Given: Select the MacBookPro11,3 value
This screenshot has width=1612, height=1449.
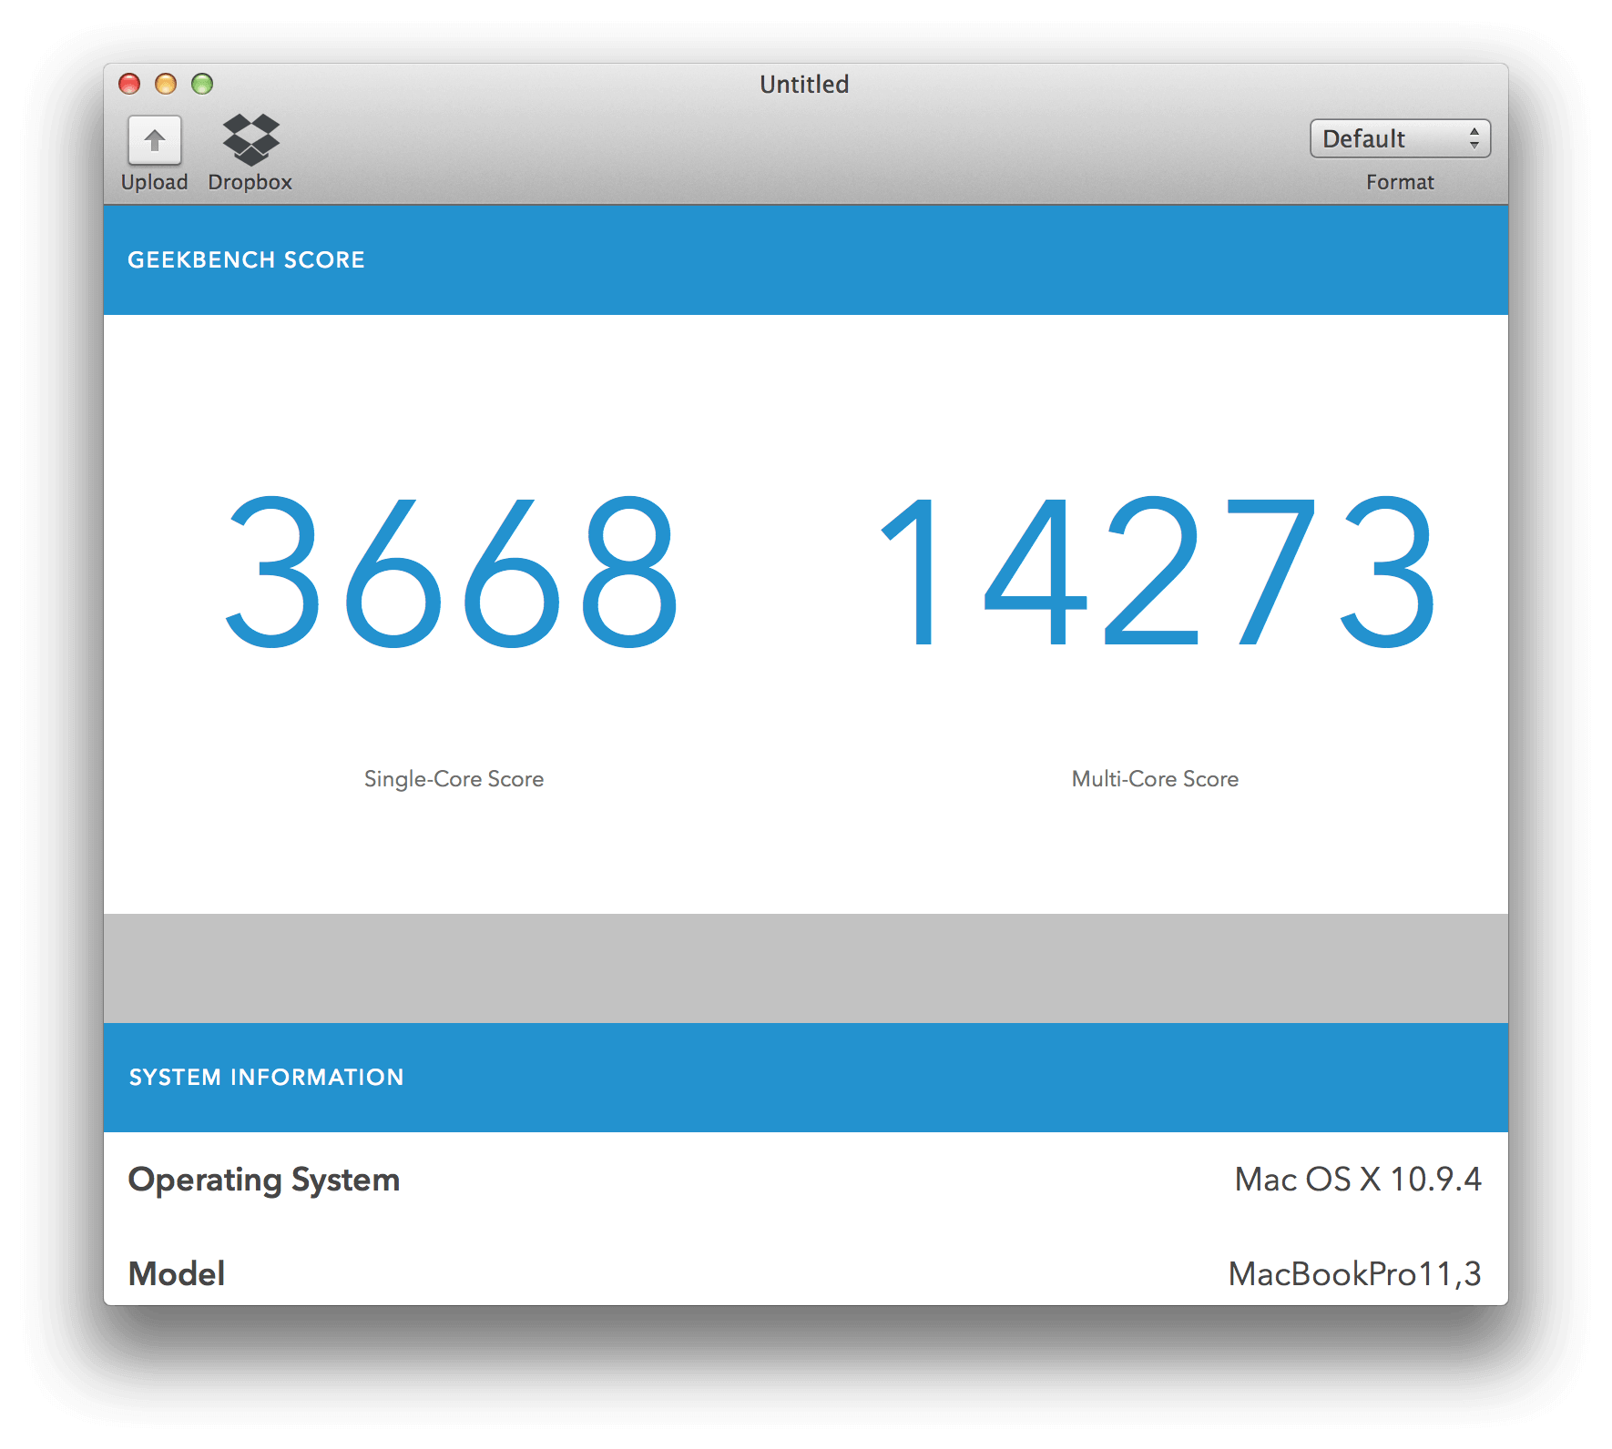Looking at the screenshot, I should tap(1355, 1274).
